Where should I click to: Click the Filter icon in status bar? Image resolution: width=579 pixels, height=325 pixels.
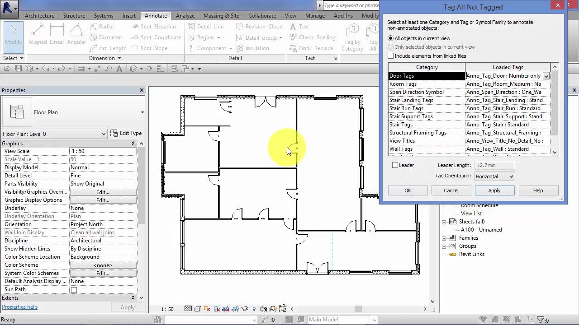(541, 320)
